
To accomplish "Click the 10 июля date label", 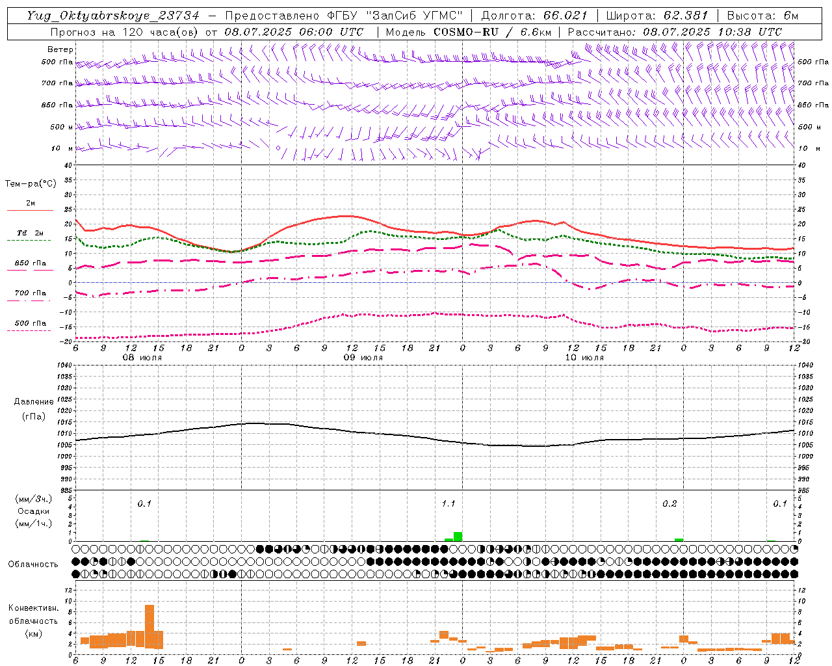I will (x=584, y=358).
